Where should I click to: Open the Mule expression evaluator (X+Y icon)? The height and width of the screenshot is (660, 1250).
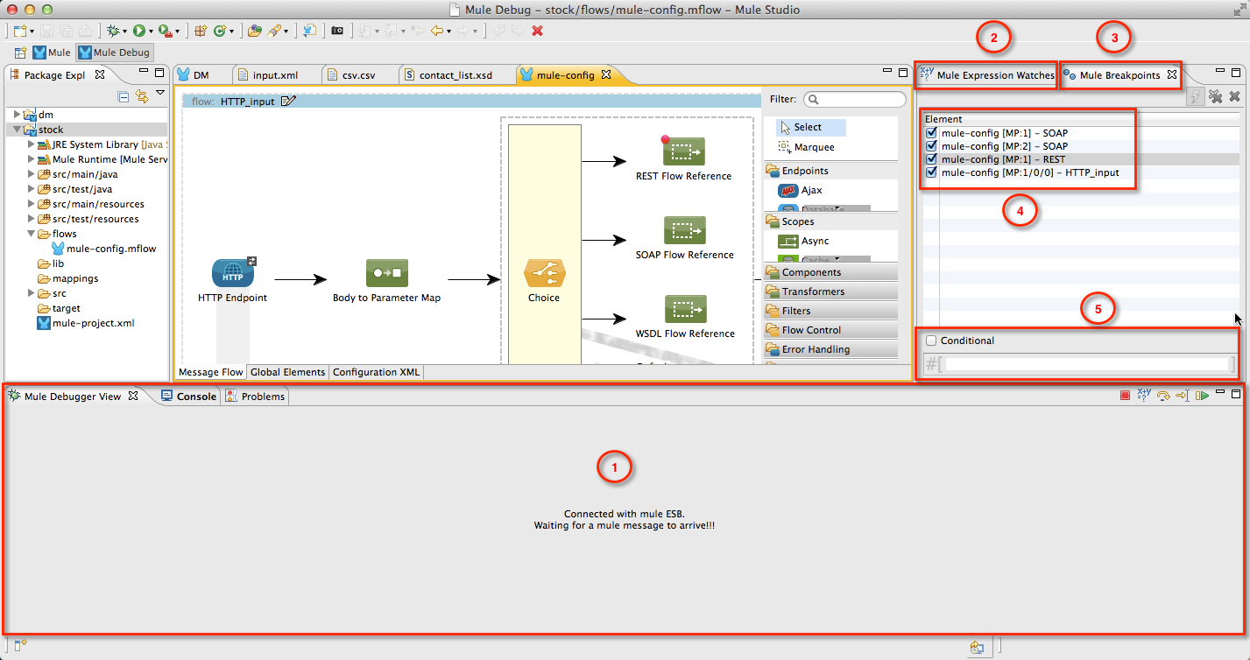(x=1142, y=395)
